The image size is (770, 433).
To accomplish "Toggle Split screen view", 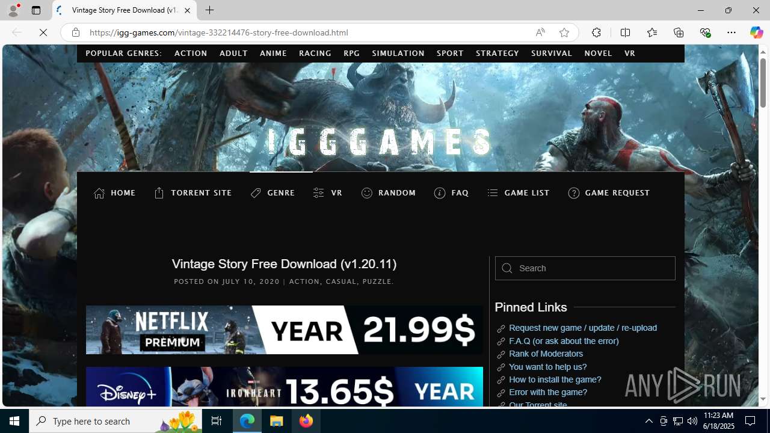I will point(625,32).
